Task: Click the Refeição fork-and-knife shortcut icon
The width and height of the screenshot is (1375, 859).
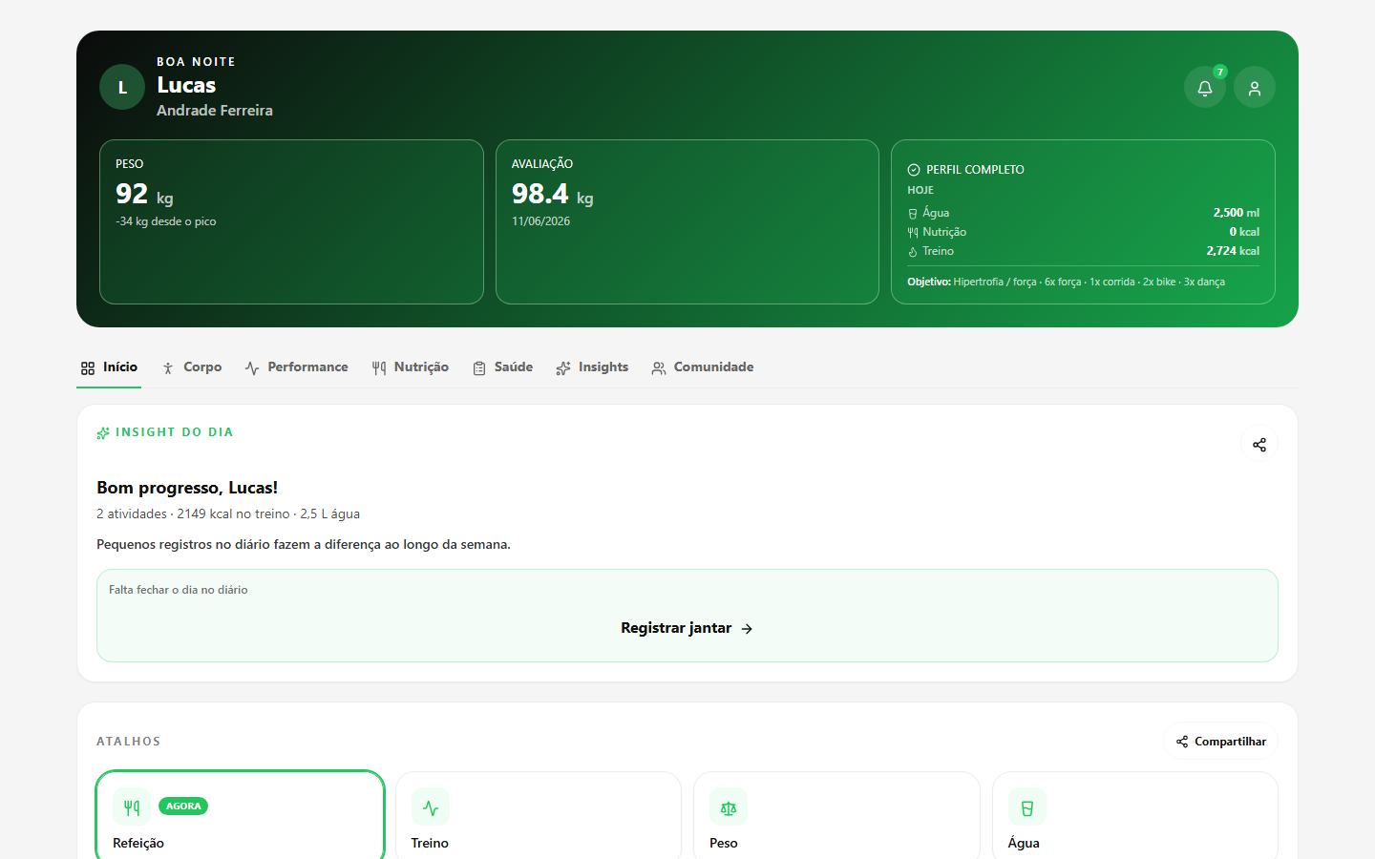Action: pyautogui.click(x=132, y=807)
